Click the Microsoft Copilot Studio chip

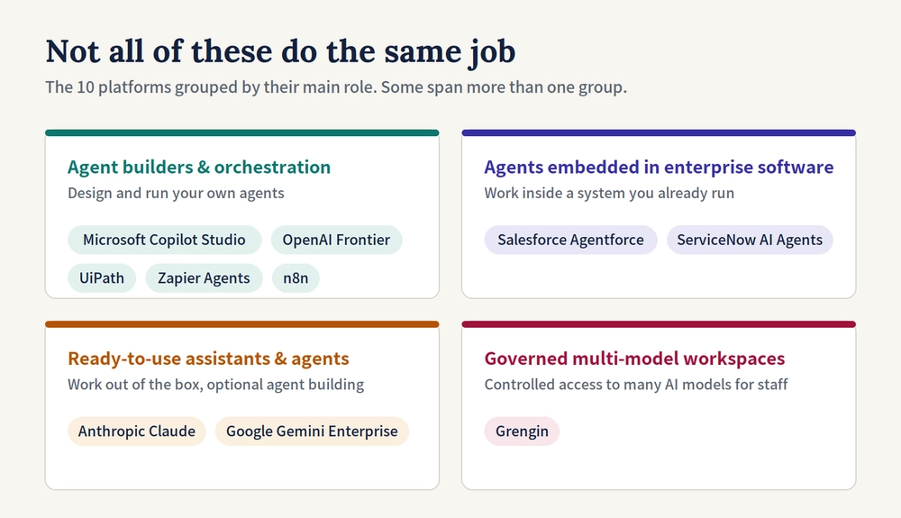pyautogui.click(x=164, y=240)
